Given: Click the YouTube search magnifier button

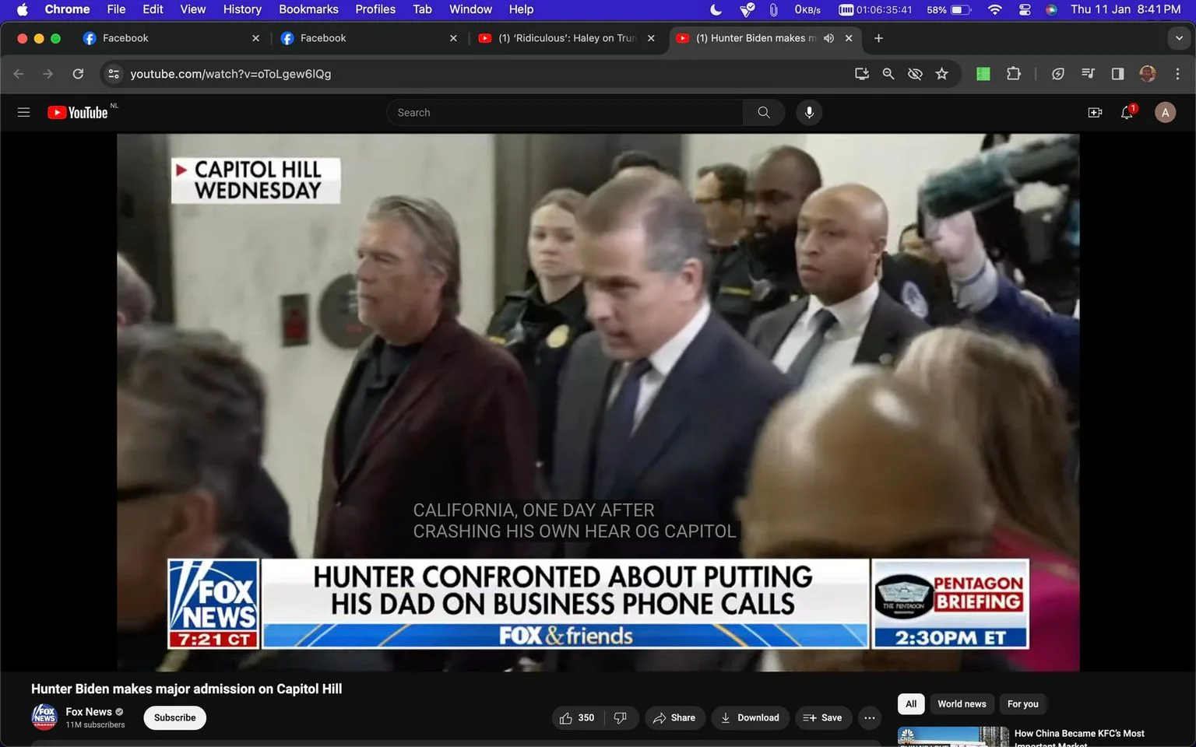Looking at the screenshot, I should (x=764, y=113).
